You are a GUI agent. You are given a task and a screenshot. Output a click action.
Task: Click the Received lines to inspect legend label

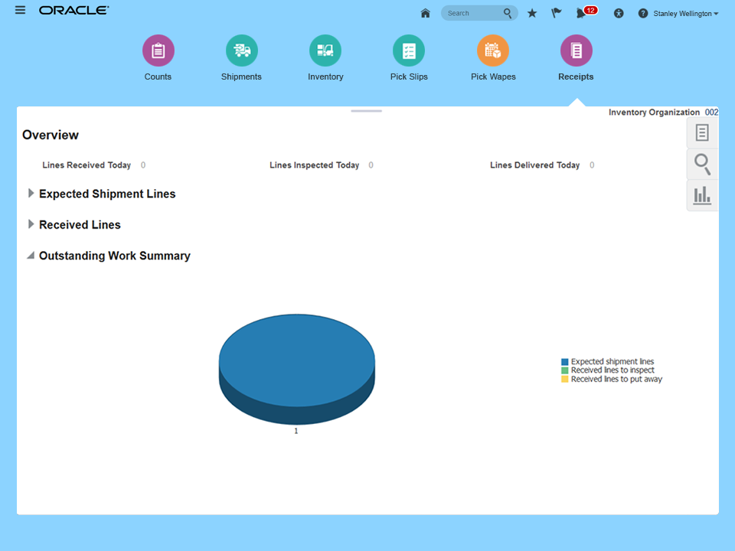click(612, 370)
